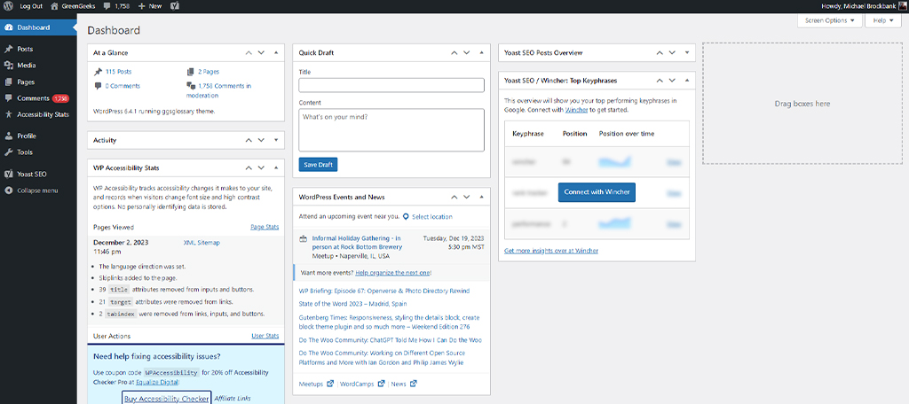Open the Equalize Digital link
This screenshot has width=909, height=404.
157,383
